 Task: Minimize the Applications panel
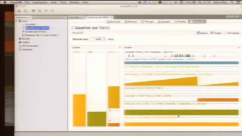65,17
